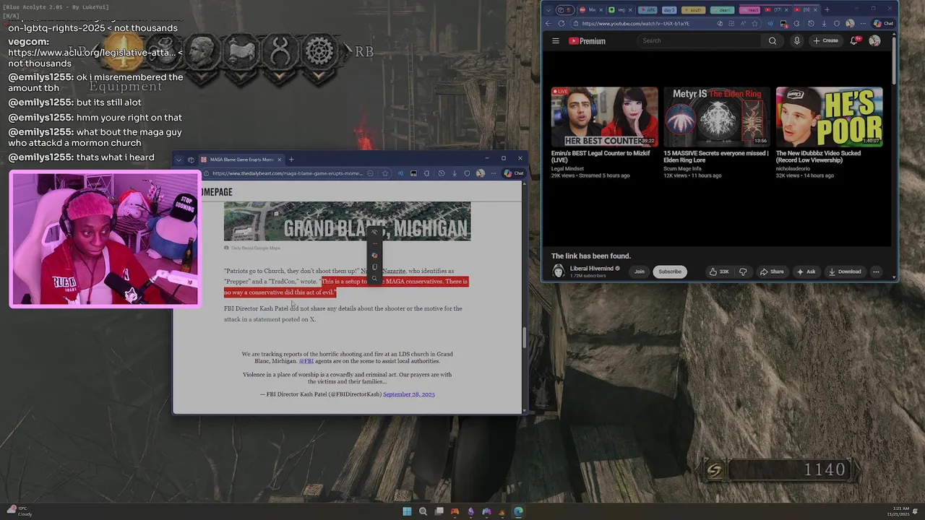
Task: Open the weather widget on taskbar
Action: click(x=20, y=511)
